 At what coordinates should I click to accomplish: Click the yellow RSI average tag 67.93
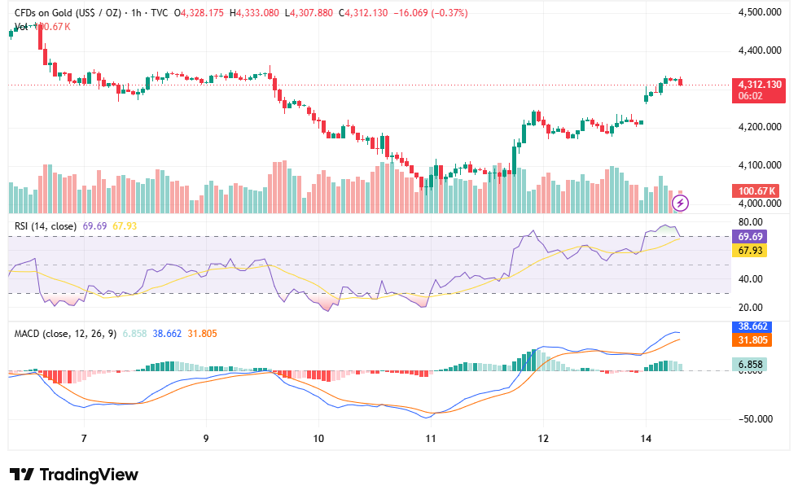(x=750, y=250)
